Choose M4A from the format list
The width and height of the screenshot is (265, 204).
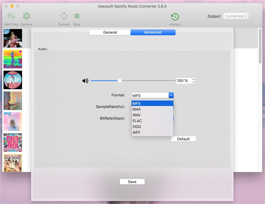coord(152,109)
